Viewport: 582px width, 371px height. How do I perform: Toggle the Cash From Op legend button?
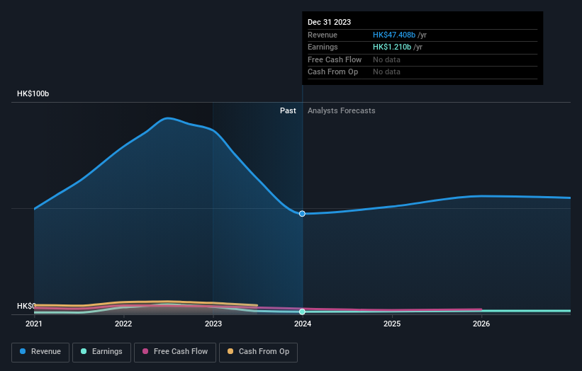(258, 352)
